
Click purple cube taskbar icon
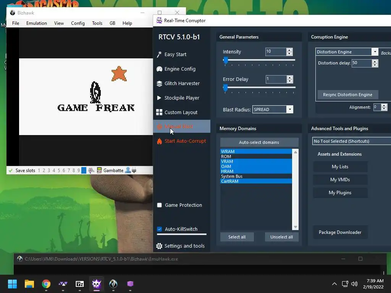130,284
